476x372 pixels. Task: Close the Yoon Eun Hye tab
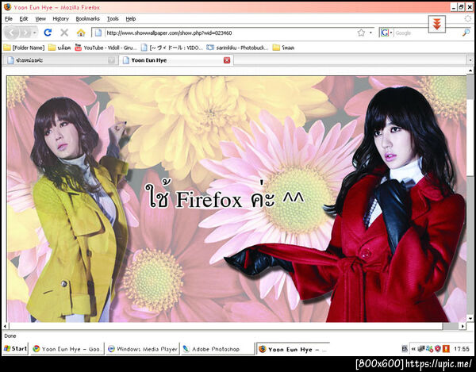(x=227, y=60)
